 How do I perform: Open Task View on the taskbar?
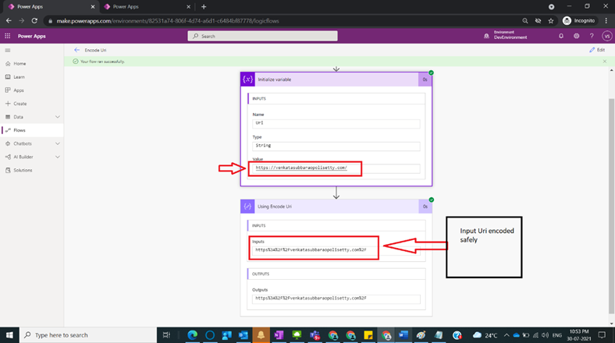tap(166, 335)
